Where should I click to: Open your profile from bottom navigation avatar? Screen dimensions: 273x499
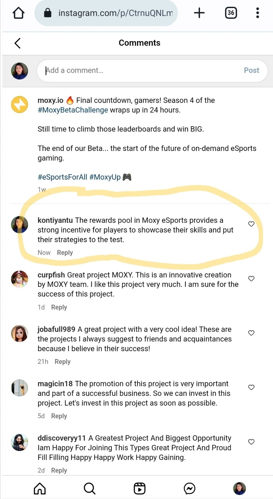[239, 488]
